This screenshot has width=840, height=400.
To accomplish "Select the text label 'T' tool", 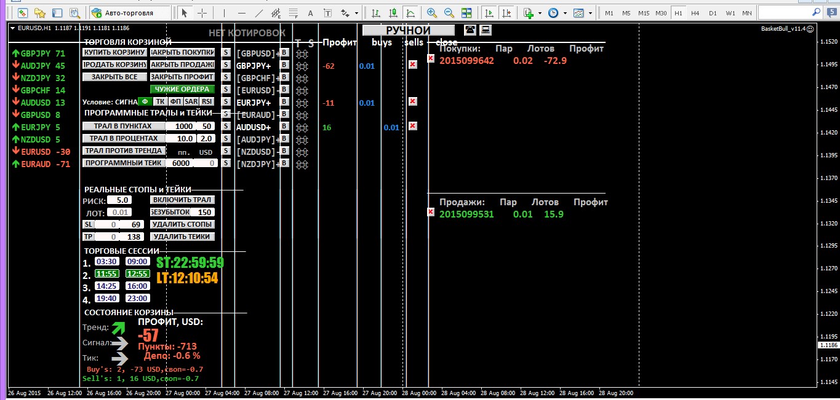I will 327,12.
